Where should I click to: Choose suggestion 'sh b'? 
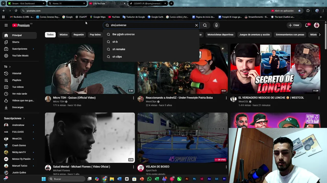click(151, 42)
